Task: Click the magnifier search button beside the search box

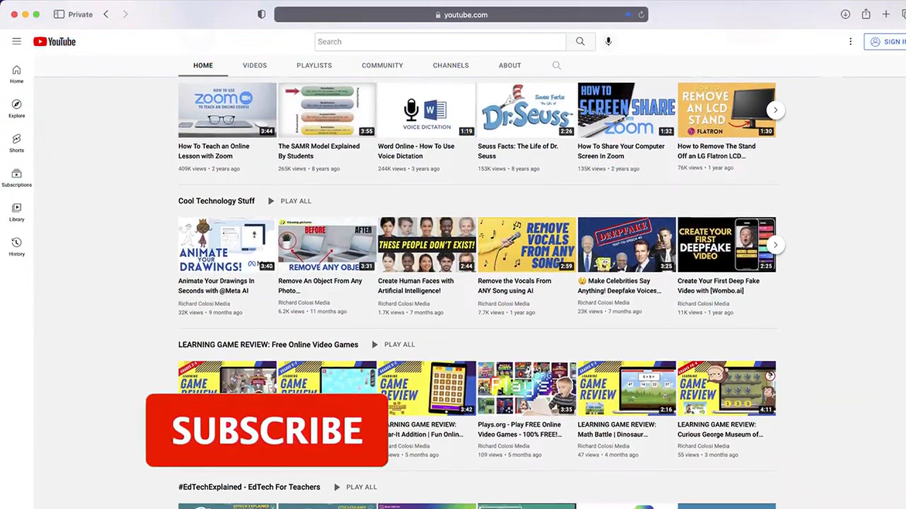Action: pos(580,41)
